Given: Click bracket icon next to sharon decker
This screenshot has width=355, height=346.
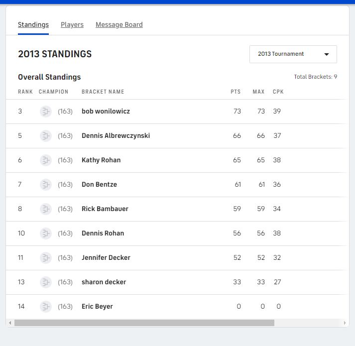Looking at the screenshot, I should tap(46, 282).
